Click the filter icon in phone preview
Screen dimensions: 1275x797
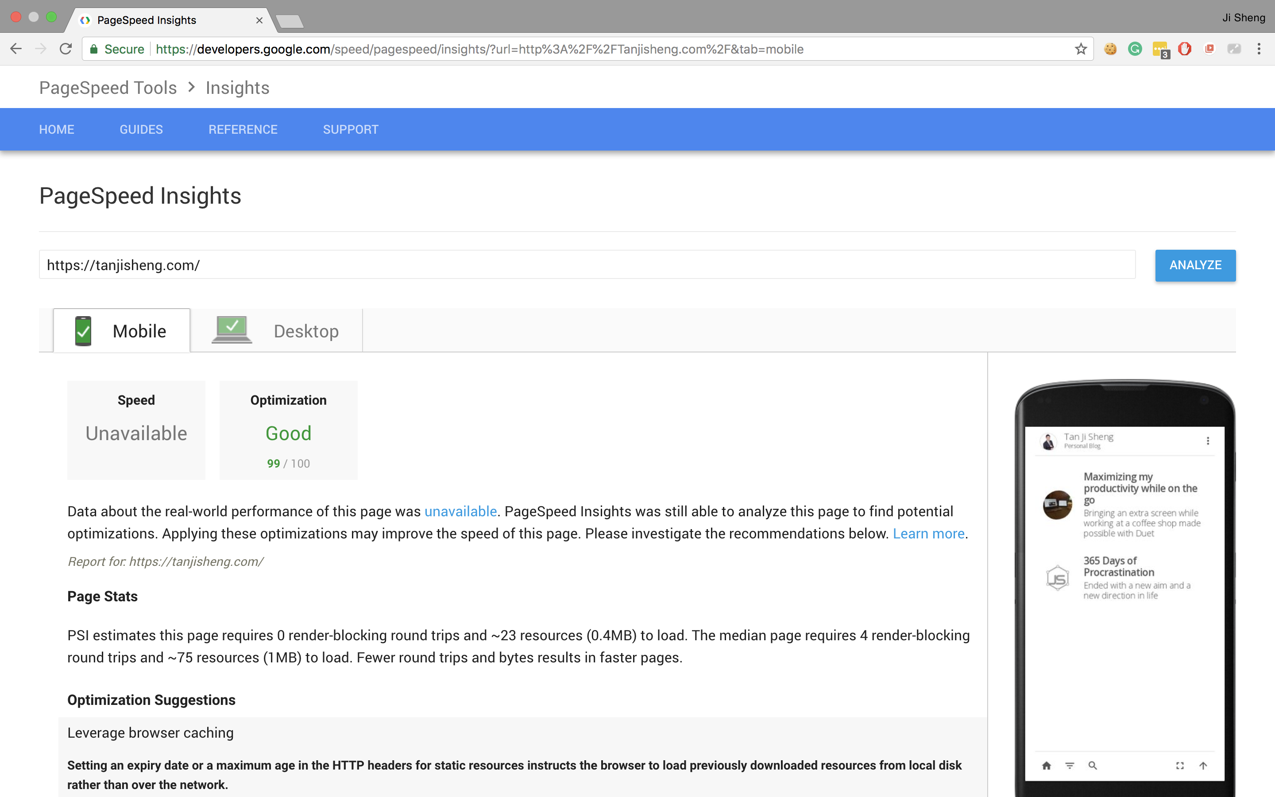pos(1070,766)
